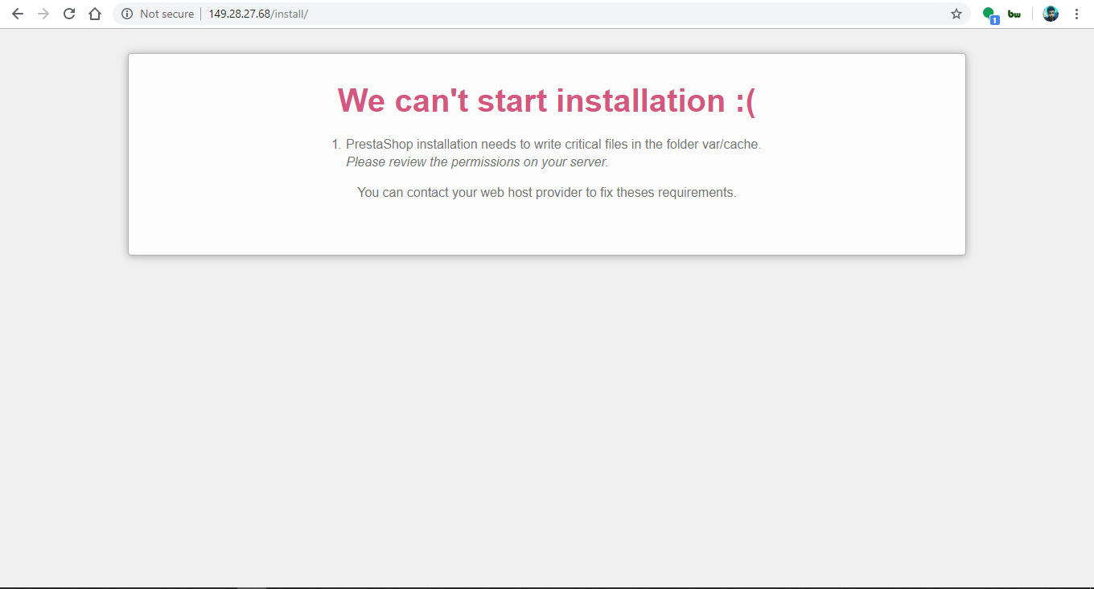Reload the install page
Viewport: 1094px width, 589px height.
[69, 14]
